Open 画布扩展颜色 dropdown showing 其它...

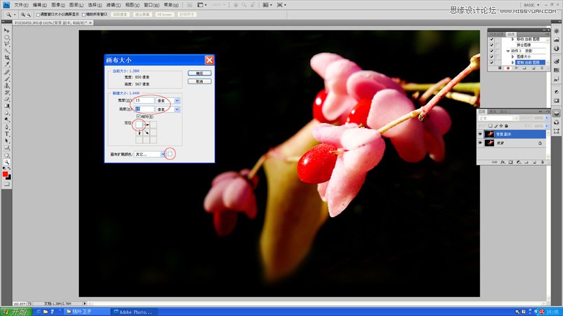click(x=162, y=154)
